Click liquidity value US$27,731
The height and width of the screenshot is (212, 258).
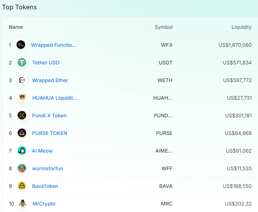[239, 98]
